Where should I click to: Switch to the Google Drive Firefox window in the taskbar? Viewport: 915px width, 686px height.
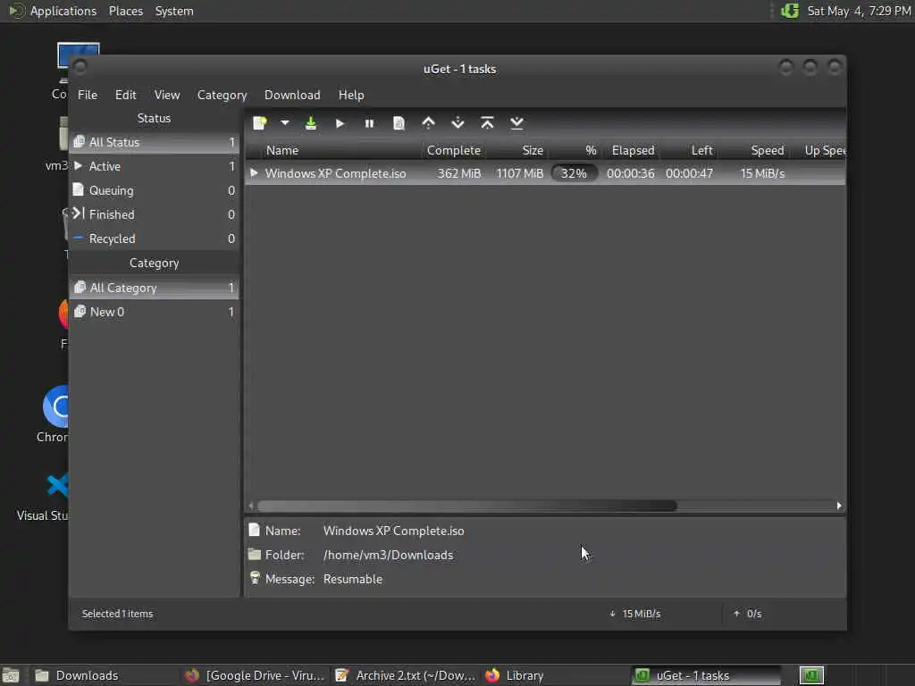tap(255, 675)
